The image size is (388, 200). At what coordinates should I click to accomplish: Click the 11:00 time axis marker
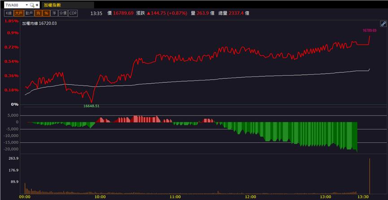pyautogui.click(x=175, y=197)
